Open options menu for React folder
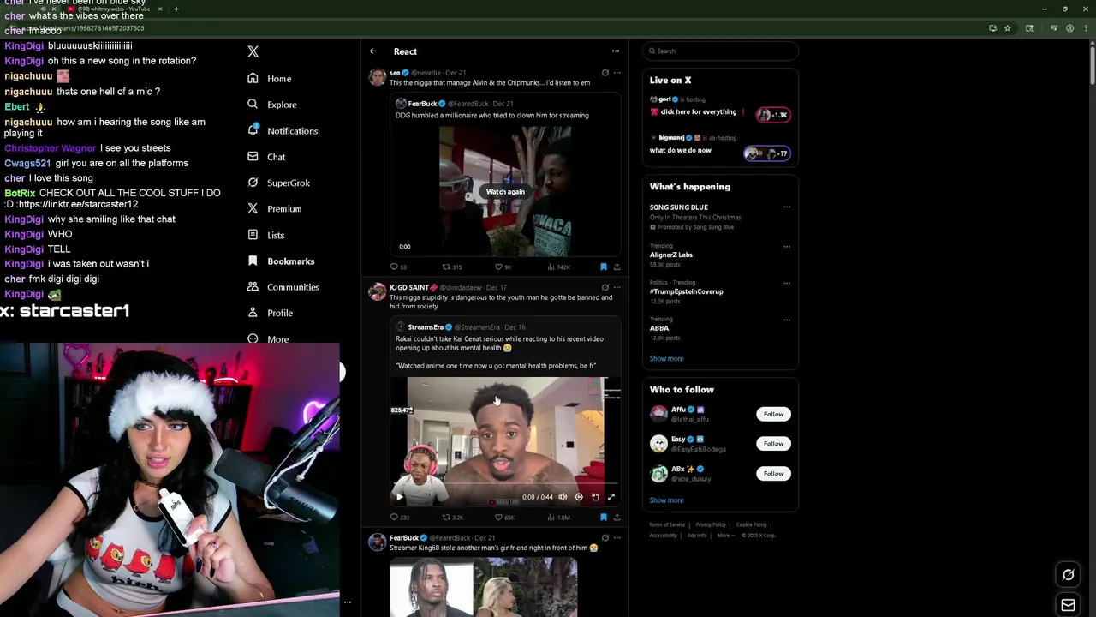 (x=615, y=51)
